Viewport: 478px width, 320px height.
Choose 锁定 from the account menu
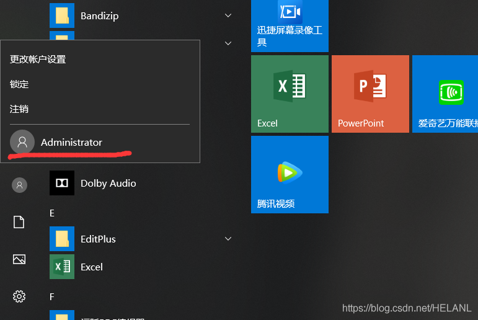click(19, 84)
